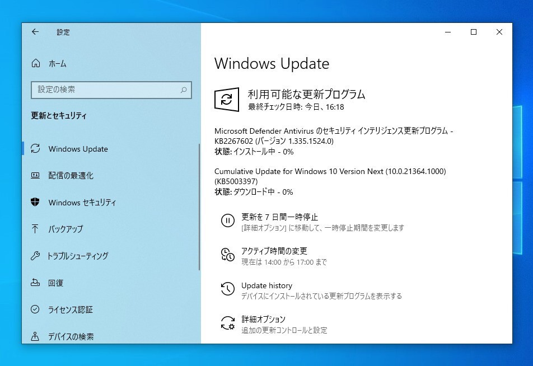This screenshot has width=533, height=366.
Task: Open デバイスの検索 page
Action: [71, 336]
